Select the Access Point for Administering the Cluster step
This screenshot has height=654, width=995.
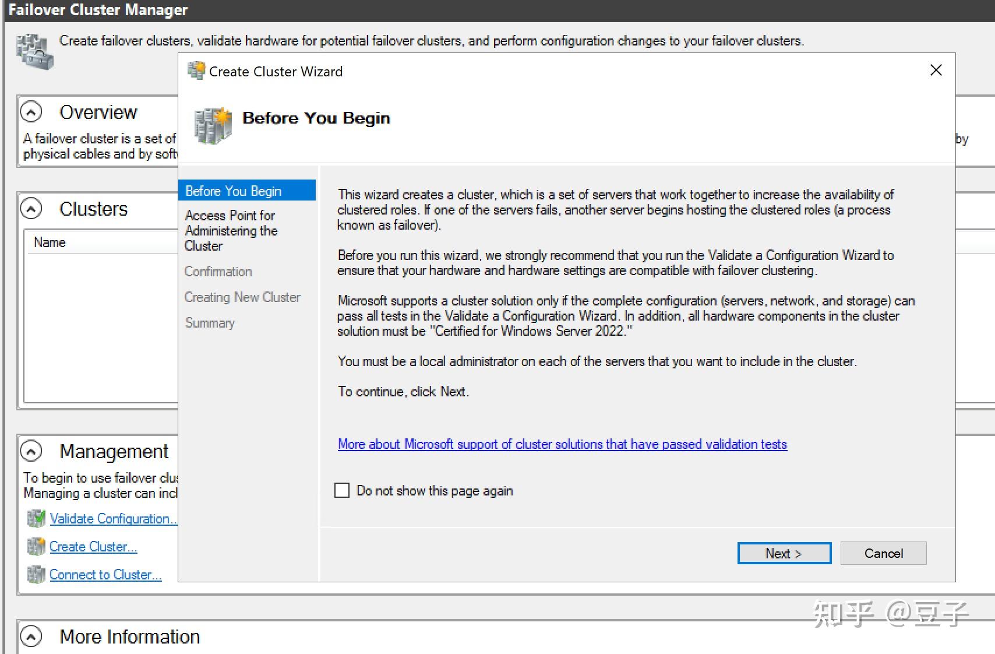[231, 230]
